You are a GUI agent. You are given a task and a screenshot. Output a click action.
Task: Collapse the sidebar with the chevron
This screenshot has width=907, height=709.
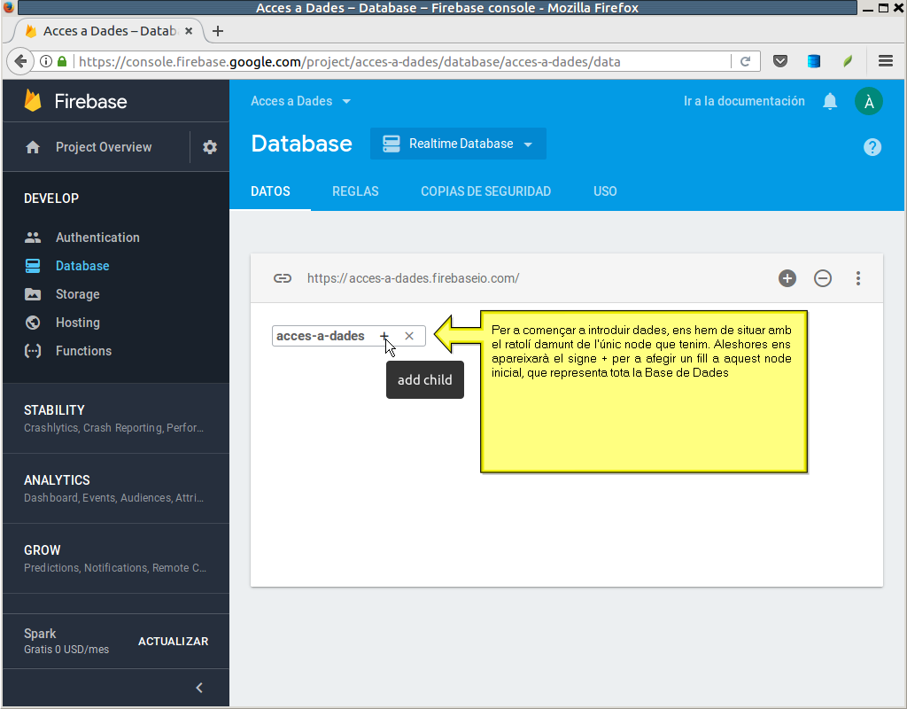click(x=199, y=688)
